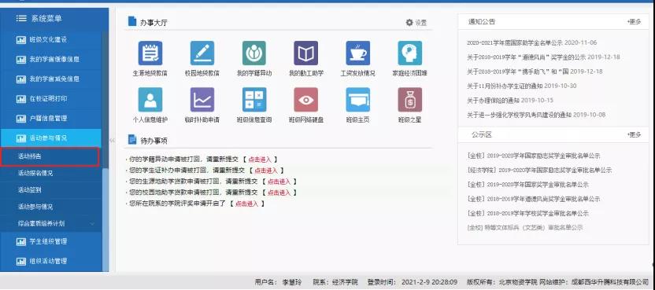The height and width of the screenshot is (290, 655).
Task: Open the 我的勤工助学 book icon
Action: pyautogui.click(x=305, y=53)
